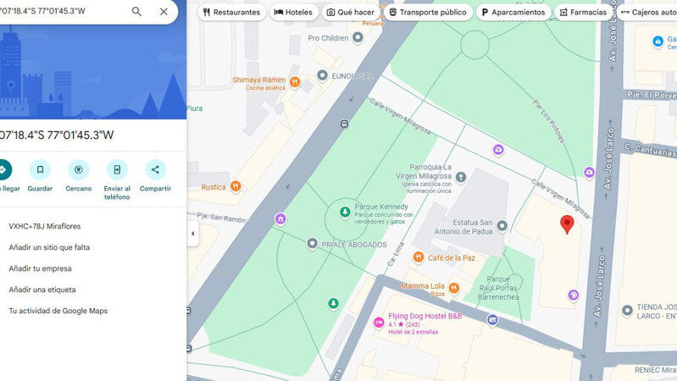Open Café de la Paz marker
677x381 pixels.
pyautogui.click(x=418, y=257)
